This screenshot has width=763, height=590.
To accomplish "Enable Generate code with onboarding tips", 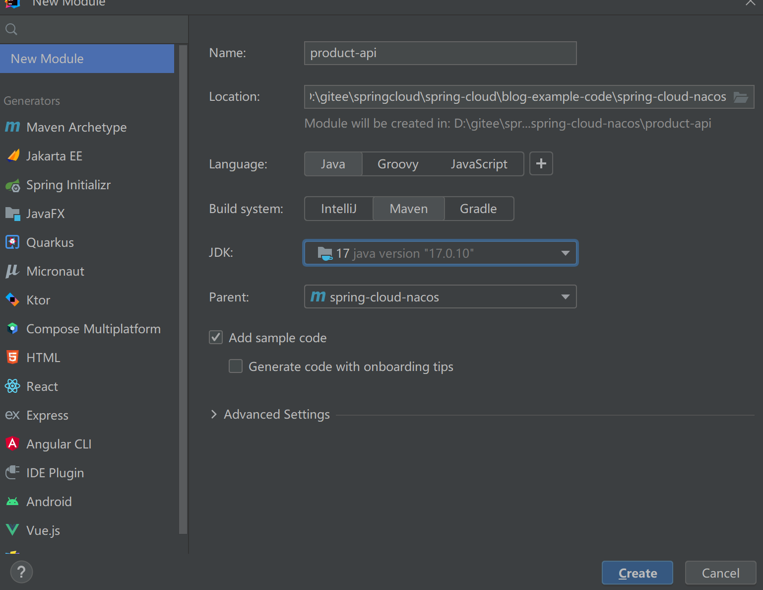I will (236, 367).
